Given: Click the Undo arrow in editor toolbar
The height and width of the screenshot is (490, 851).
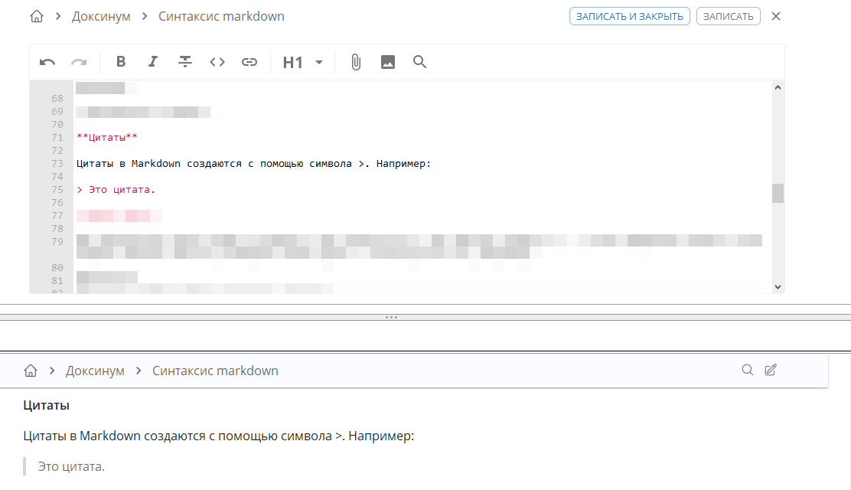Looking at the screenshot, I should [47, 63].
